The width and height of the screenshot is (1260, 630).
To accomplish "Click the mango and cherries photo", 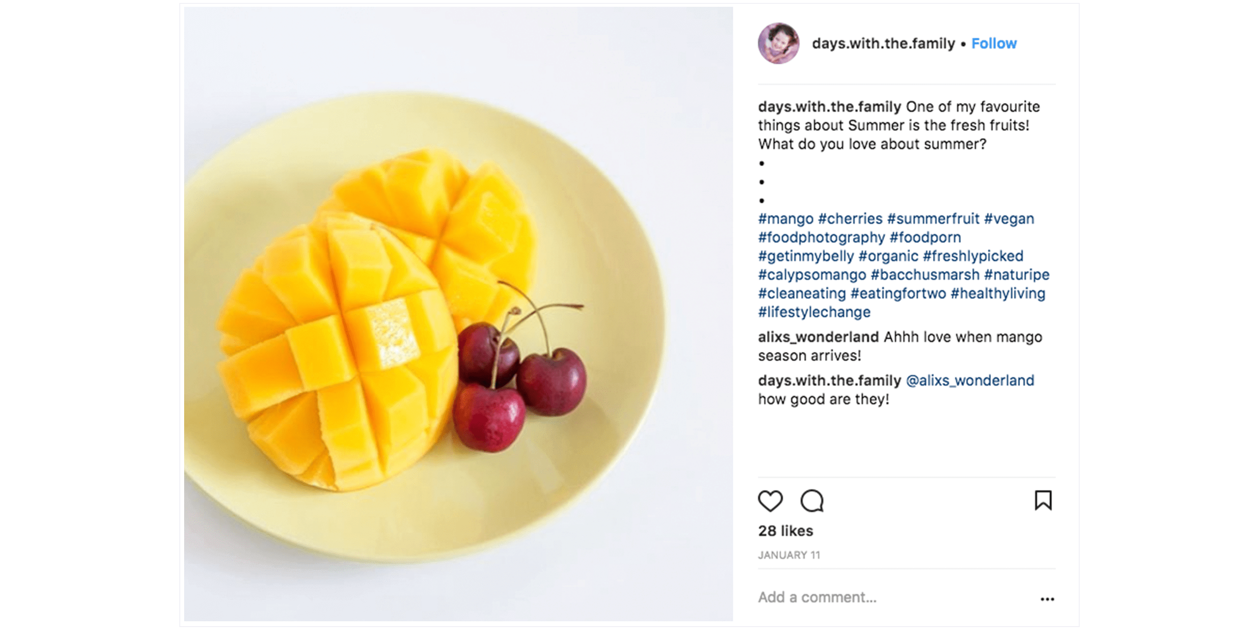I will click(458, 313).
